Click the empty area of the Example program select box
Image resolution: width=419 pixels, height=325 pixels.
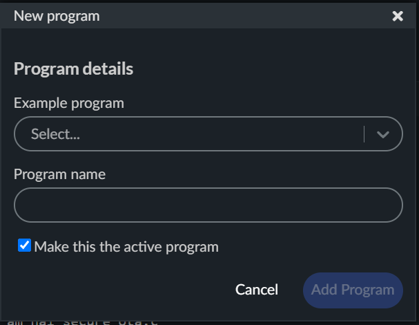coord(221,134)
